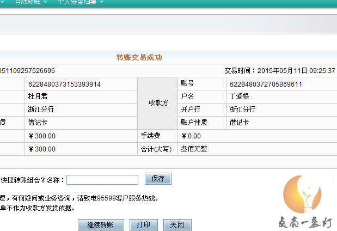Expand the 个人资金归集 menu
The width and height of the screenshot is (337, 231).
pyautogui.click(x=81, y=2)
